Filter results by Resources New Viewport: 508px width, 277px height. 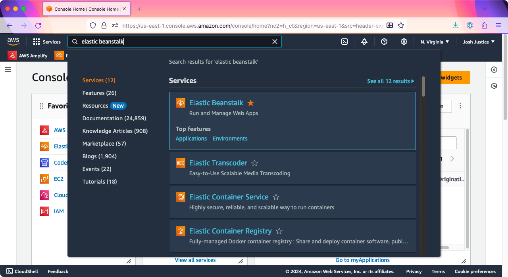click(x=104, y=106)
